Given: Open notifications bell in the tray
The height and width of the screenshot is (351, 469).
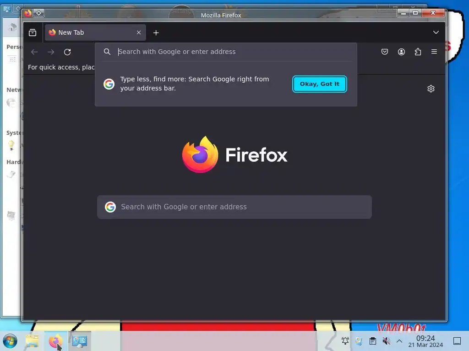Looking at the screenshot, I should 345,340.
